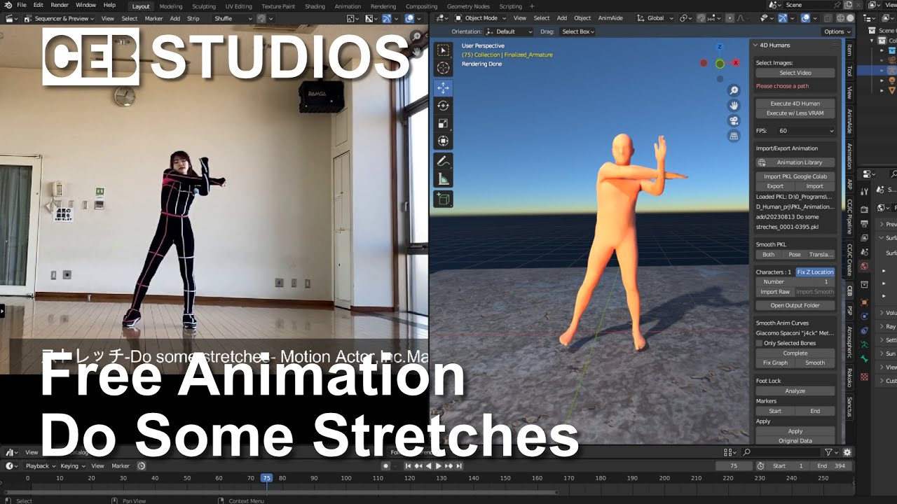Screen dimensions: 897x504
Task: Open the Keying popover in the timeline
Action: click(71, 466)
